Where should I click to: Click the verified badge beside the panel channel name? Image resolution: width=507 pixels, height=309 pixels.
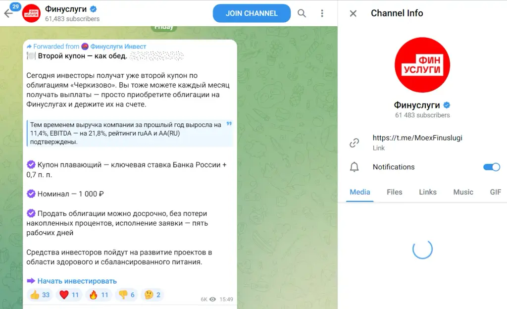click(447, 105)
